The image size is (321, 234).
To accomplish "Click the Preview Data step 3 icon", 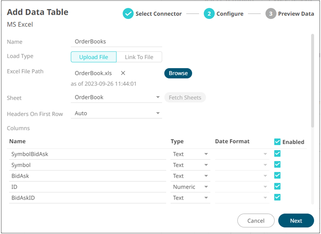I will tap(271, 14).
